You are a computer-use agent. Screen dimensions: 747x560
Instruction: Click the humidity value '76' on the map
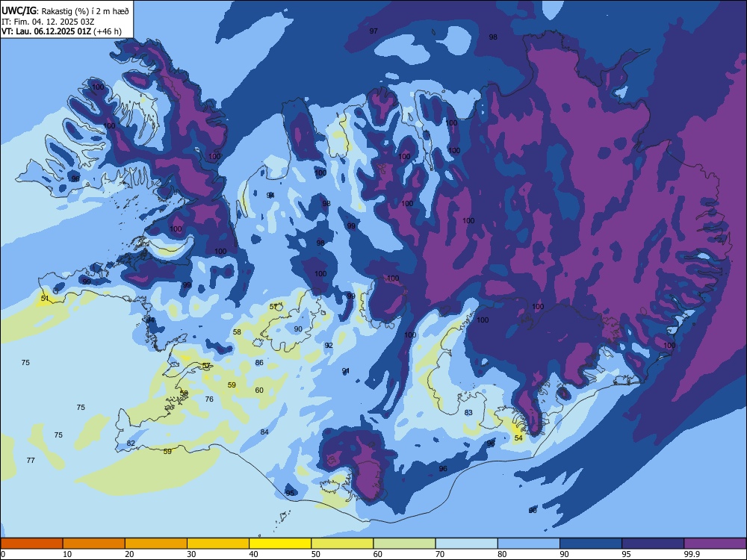(x=209, y=399)
